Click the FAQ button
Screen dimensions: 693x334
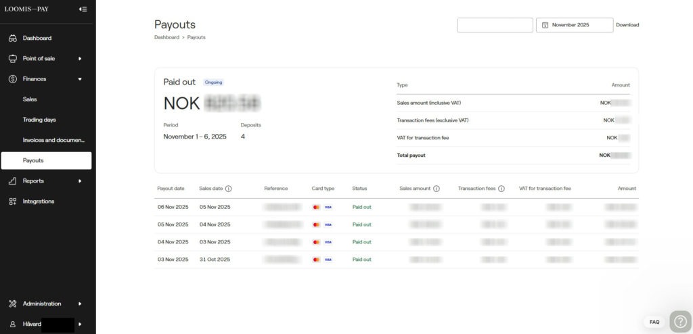click(x=654, y=322)
